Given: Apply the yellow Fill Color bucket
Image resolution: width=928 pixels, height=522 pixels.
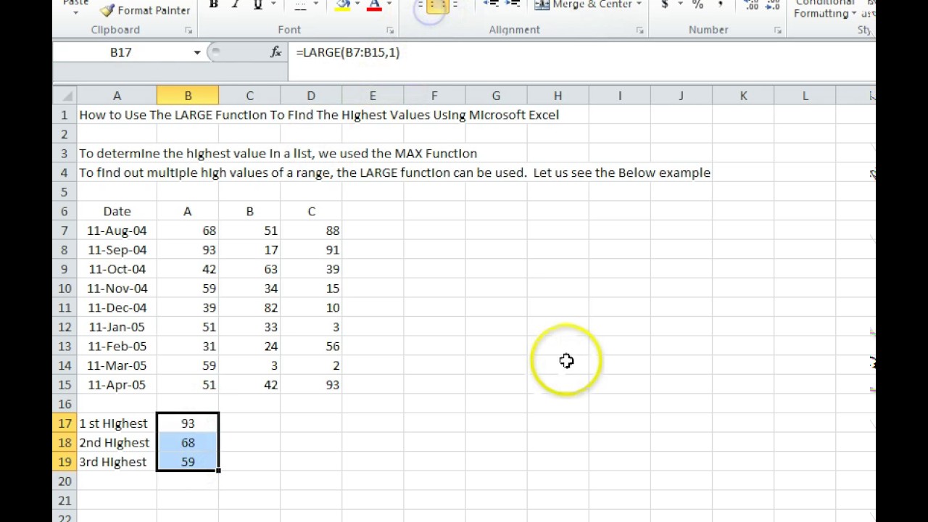Looking at the screenshot, I should click(343, 5).
